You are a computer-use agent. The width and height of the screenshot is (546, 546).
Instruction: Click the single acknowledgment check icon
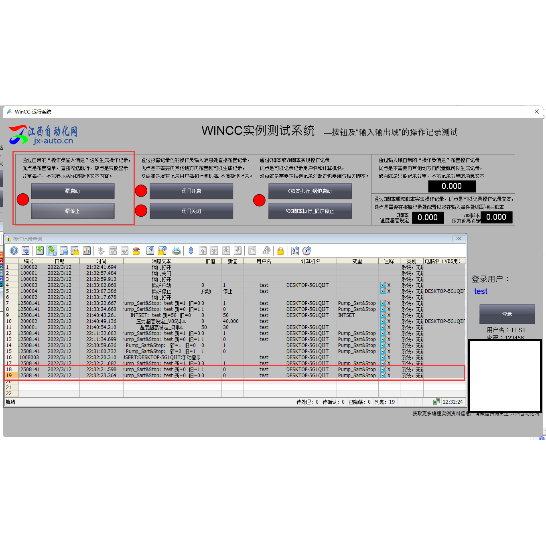point(113,251)
